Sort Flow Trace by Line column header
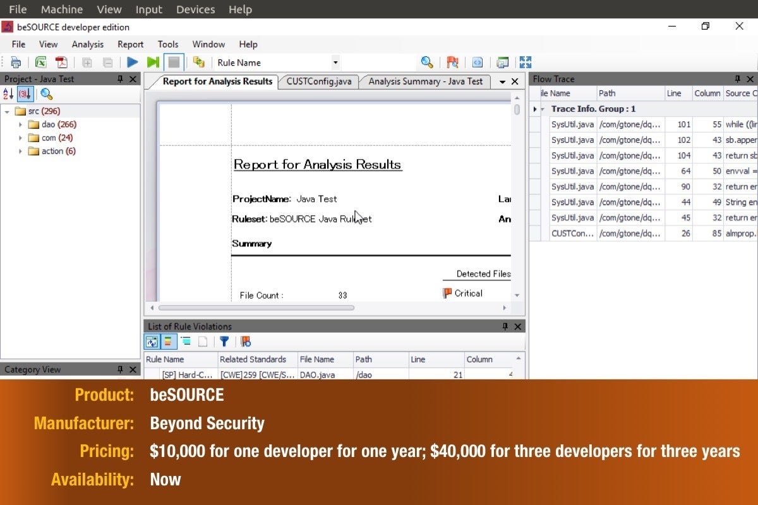Screen dimensions: 758x505 [x=678, y=93]
